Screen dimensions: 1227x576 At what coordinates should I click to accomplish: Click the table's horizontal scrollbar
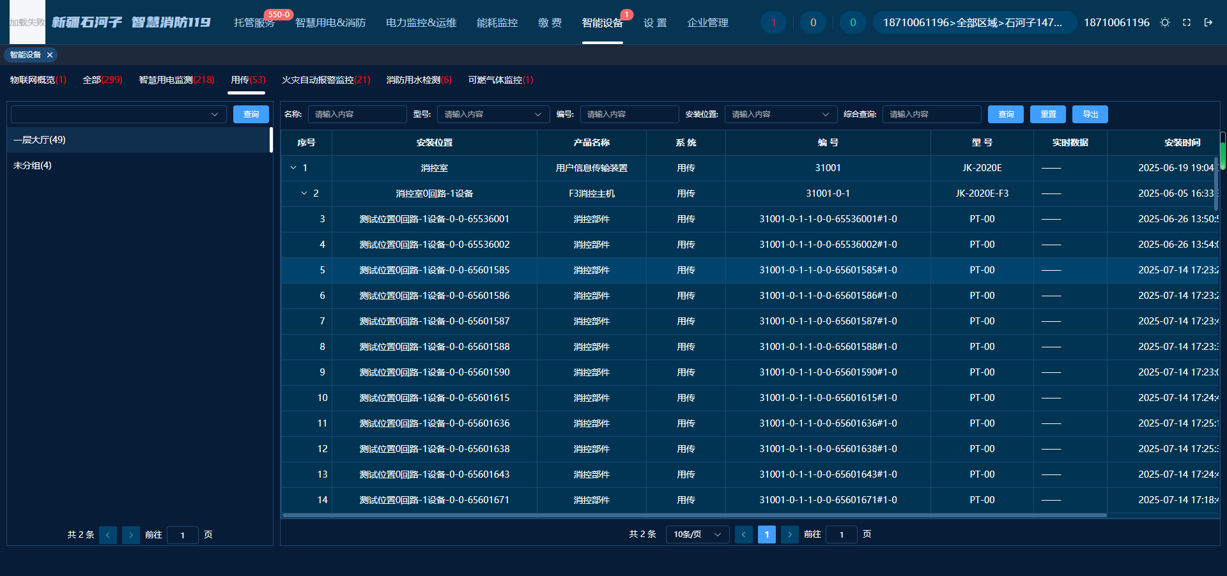(x=694, y=515)
